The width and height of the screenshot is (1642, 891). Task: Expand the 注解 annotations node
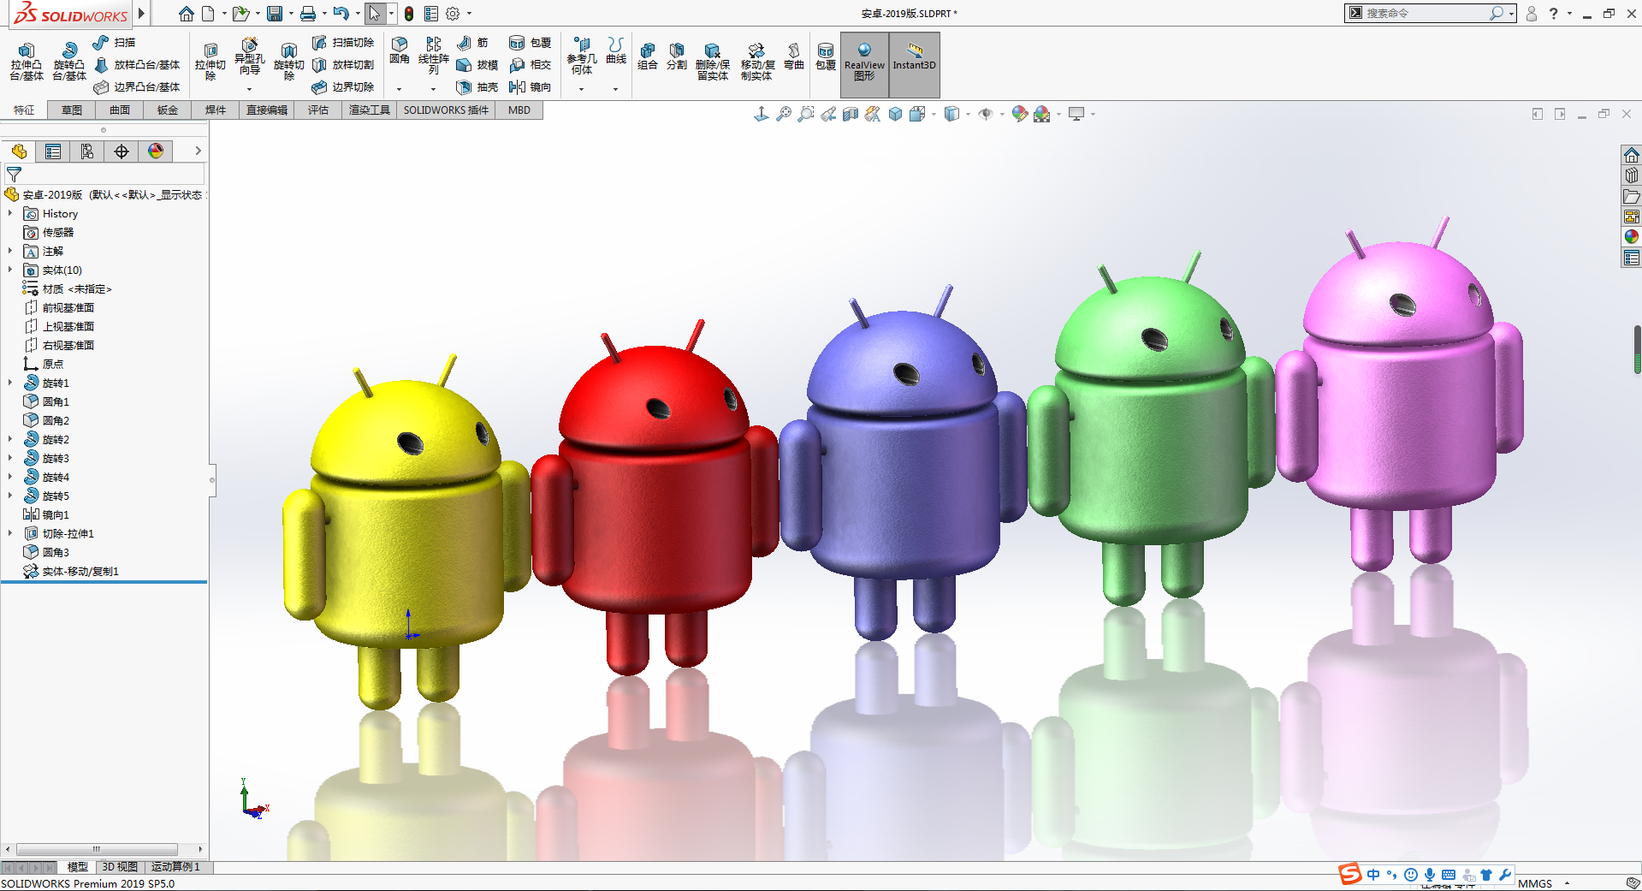pos(10,252)
